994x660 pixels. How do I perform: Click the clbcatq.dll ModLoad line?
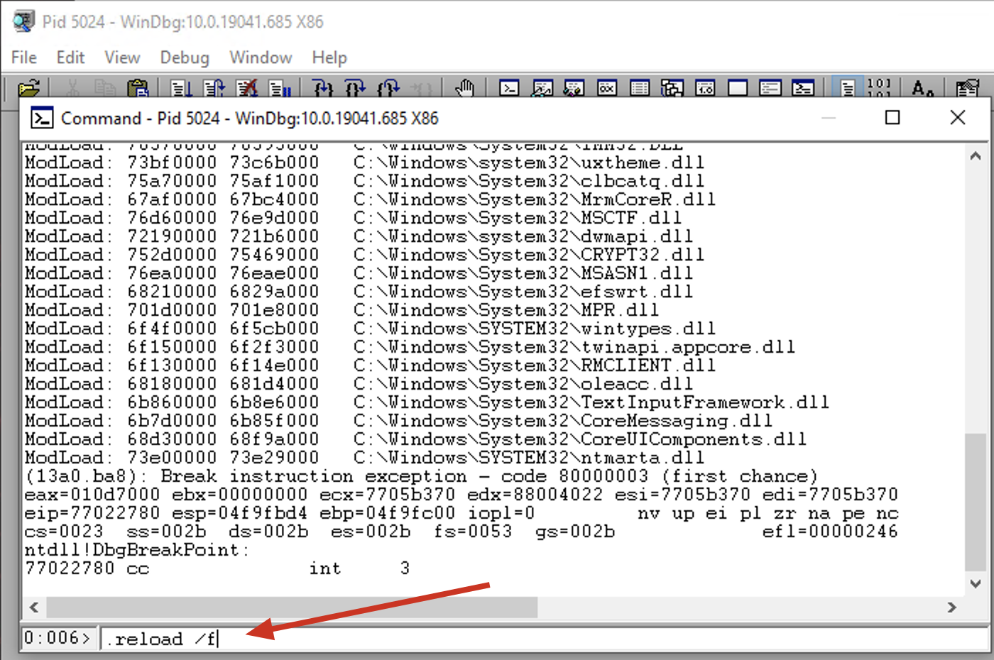click(x=364, y=181)
